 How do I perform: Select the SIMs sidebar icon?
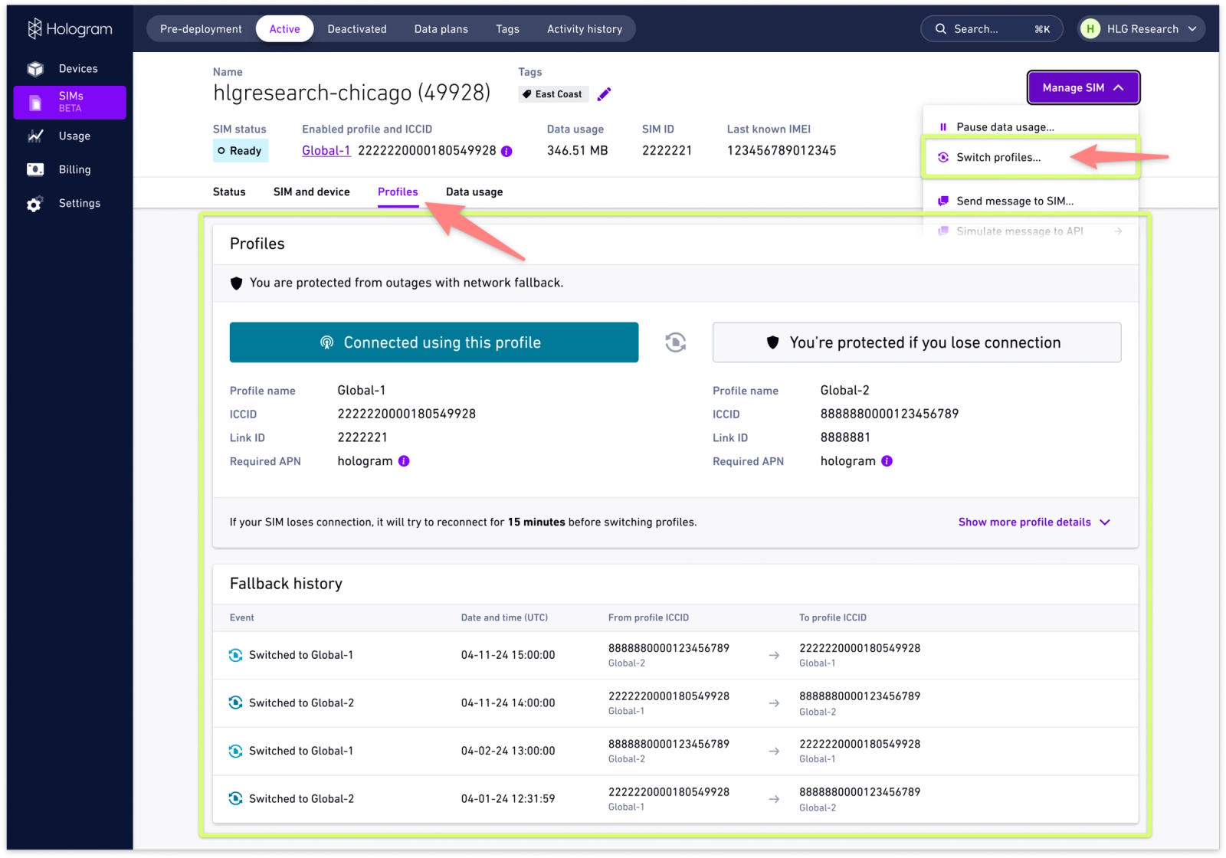pos(35,103)
